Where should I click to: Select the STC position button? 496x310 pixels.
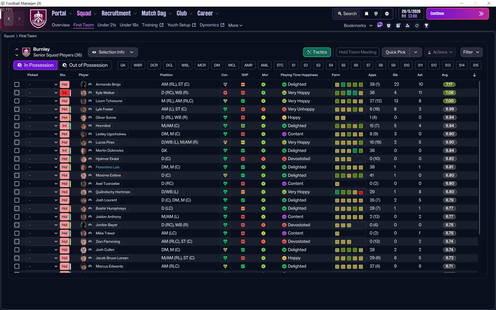[x=280, y=65]
